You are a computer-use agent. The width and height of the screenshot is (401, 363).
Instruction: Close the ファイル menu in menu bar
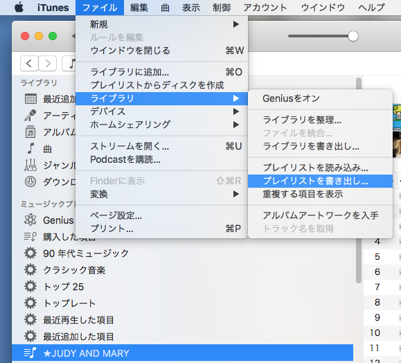coord(100,8)
